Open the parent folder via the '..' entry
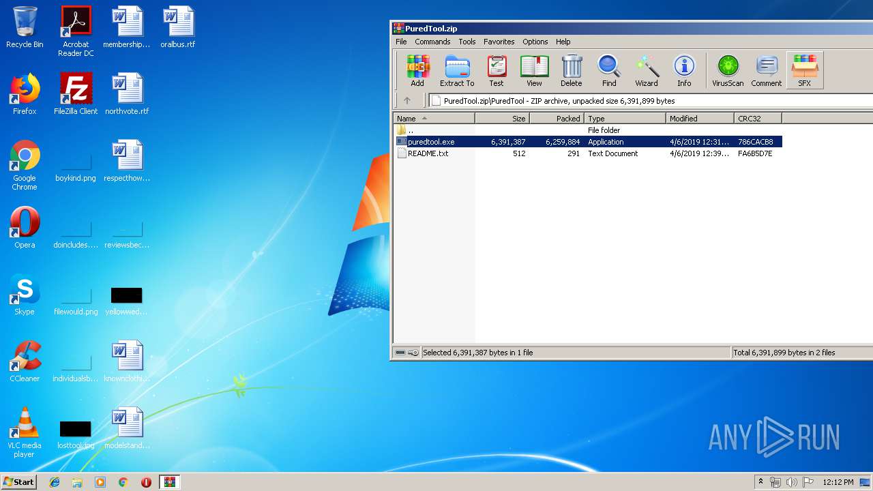Screen dimensions: 873x491 [409, 130]
